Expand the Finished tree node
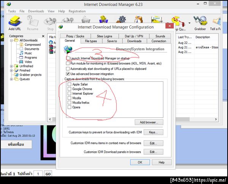 [11, 71]
